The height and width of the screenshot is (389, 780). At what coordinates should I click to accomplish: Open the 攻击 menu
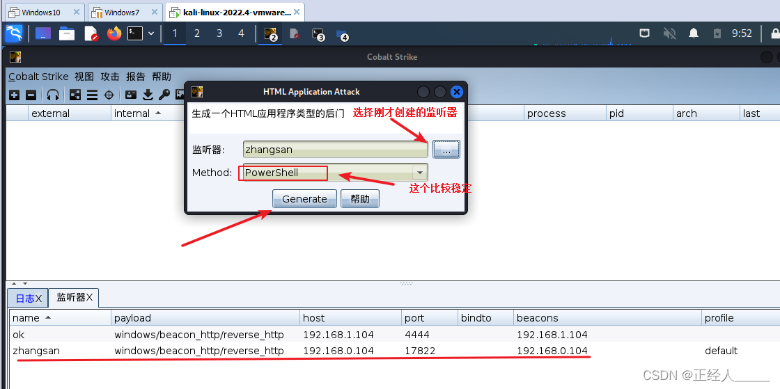point(110,77)
